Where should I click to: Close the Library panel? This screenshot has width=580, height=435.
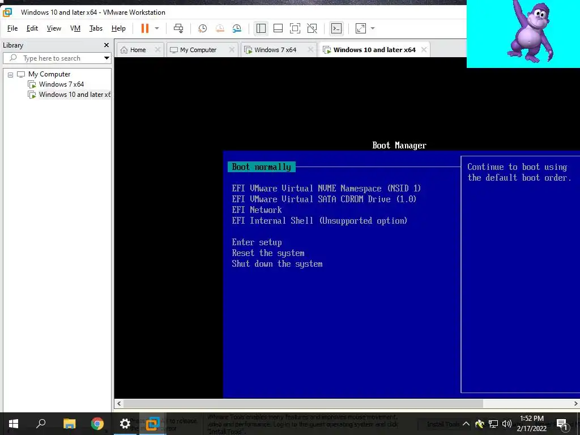pos(106,45)
